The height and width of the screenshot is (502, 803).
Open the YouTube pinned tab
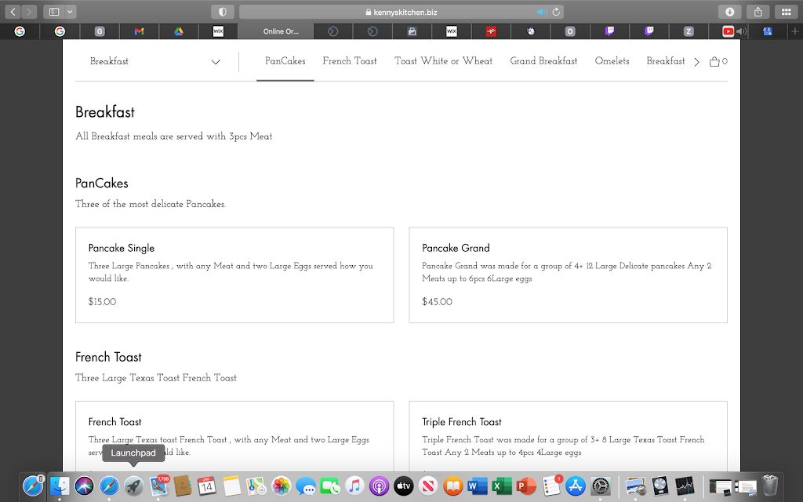pos(729,31)
